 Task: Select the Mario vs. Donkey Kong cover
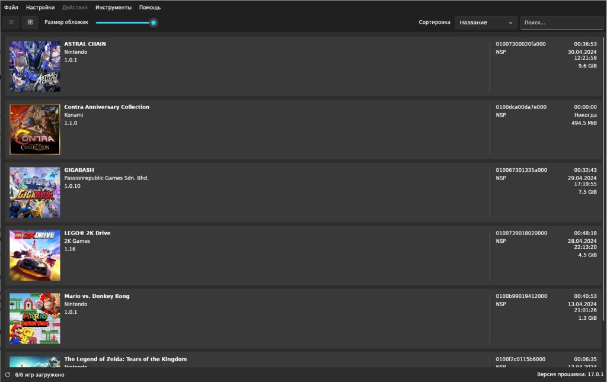pos(35,319)
